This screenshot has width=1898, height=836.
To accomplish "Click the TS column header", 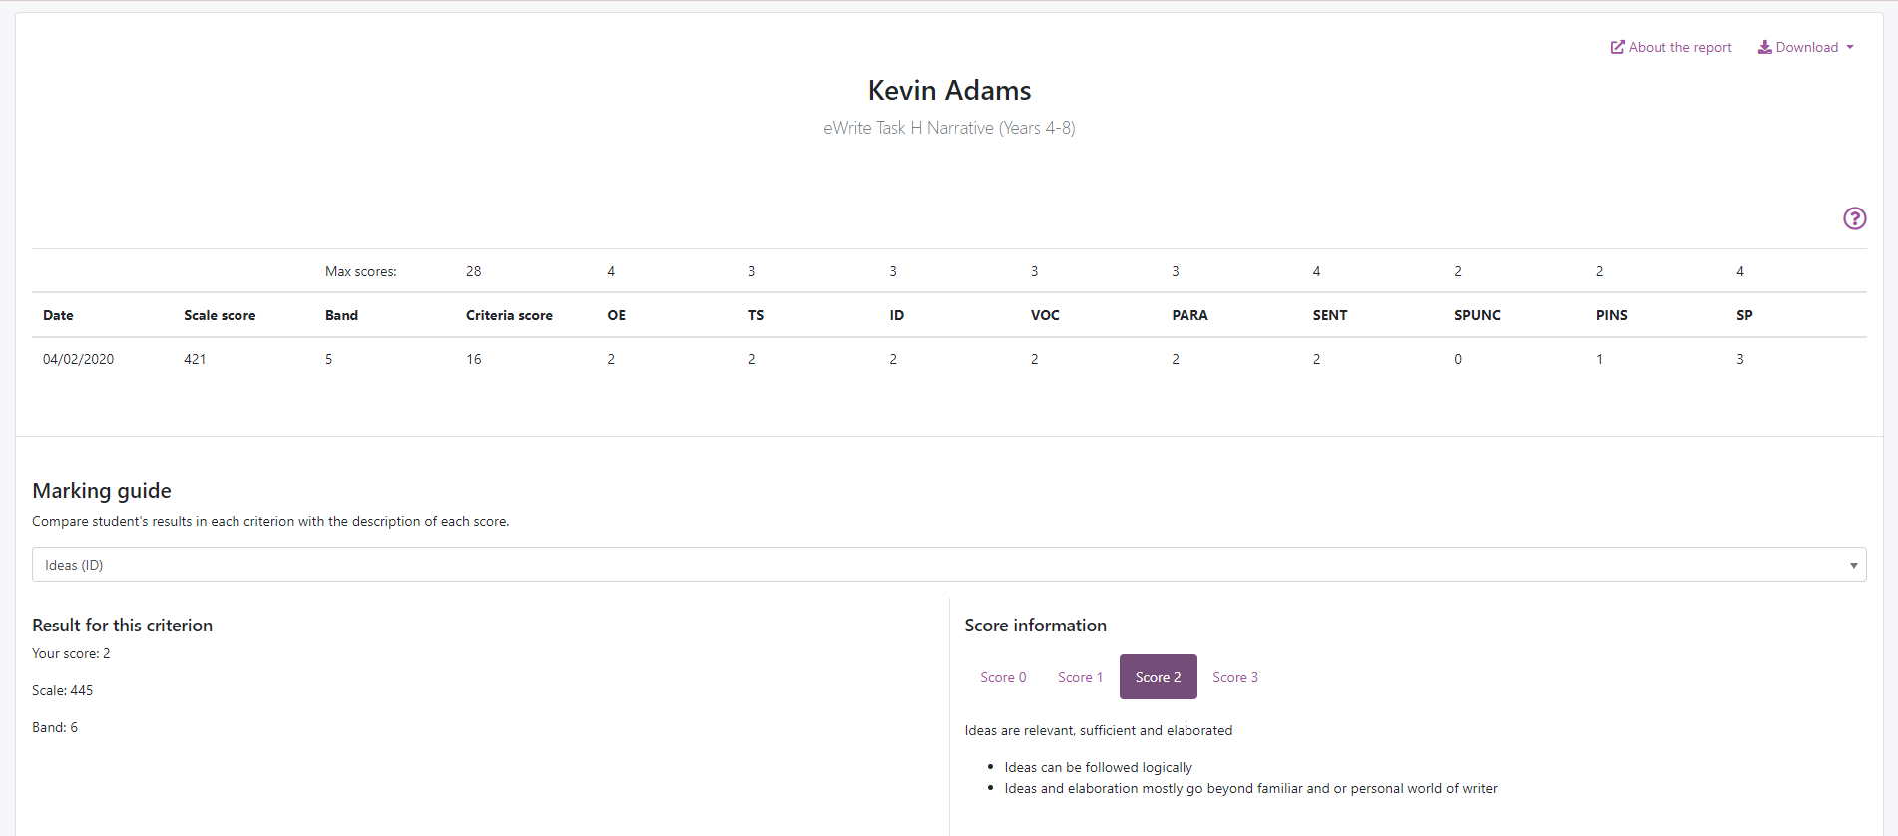I will [x=756, y=315].
